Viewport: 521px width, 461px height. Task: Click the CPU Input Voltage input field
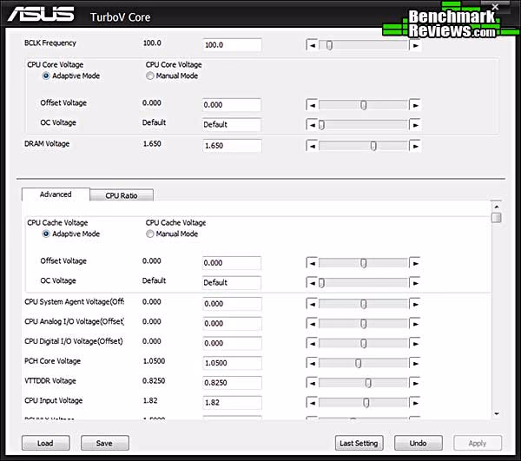pyautogui.click(x=232, y=403)
